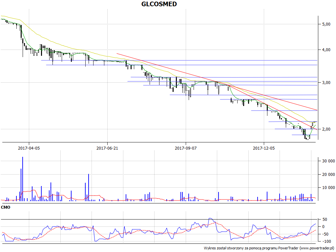Screen dimensions: 336x252
Task: Click the 2,00 price axis label
Action: pos(326,129)
